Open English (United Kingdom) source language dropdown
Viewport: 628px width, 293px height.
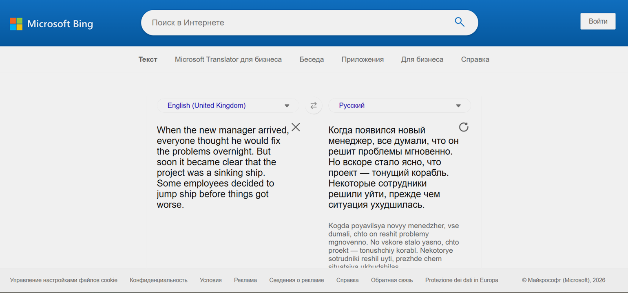click(x=228, y=106)
